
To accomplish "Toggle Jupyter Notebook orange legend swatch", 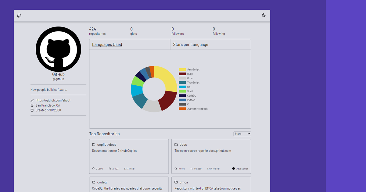I will [182, 109].
